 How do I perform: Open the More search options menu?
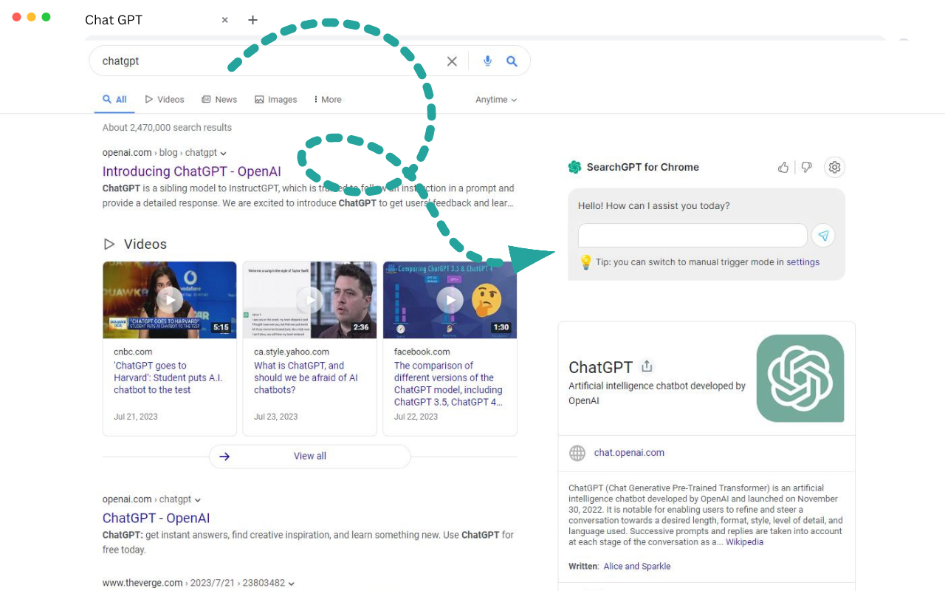327,99
